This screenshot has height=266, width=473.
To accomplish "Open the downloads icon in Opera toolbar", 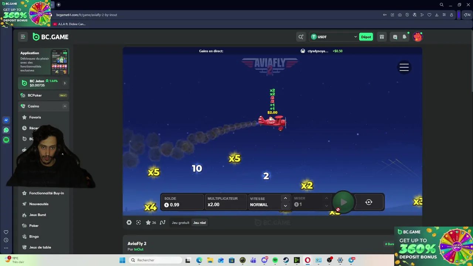I will (x=437, y=15).
